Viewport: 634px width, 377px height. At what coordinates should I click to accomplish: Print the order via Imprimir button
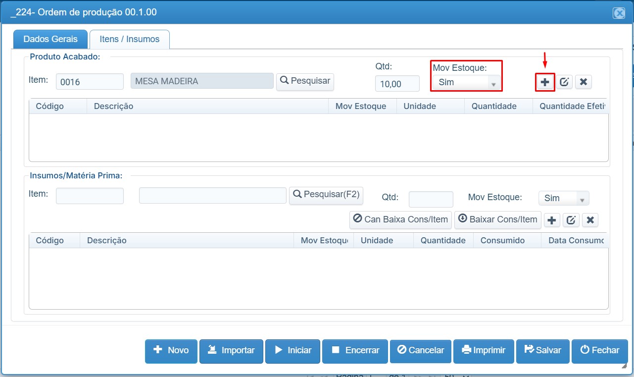(484, 351)
